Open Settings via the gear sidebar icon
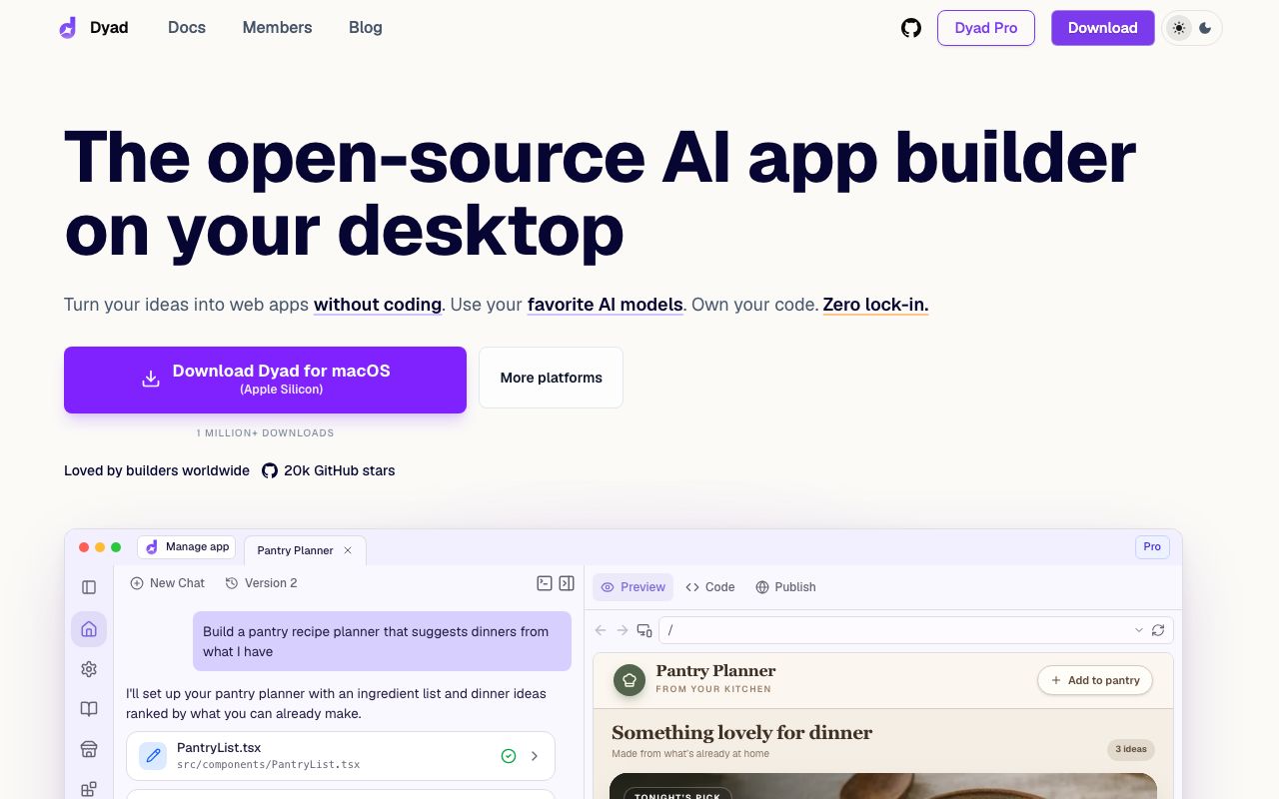1279x799 pixels. pyautogui.click(x=89, y=669)
